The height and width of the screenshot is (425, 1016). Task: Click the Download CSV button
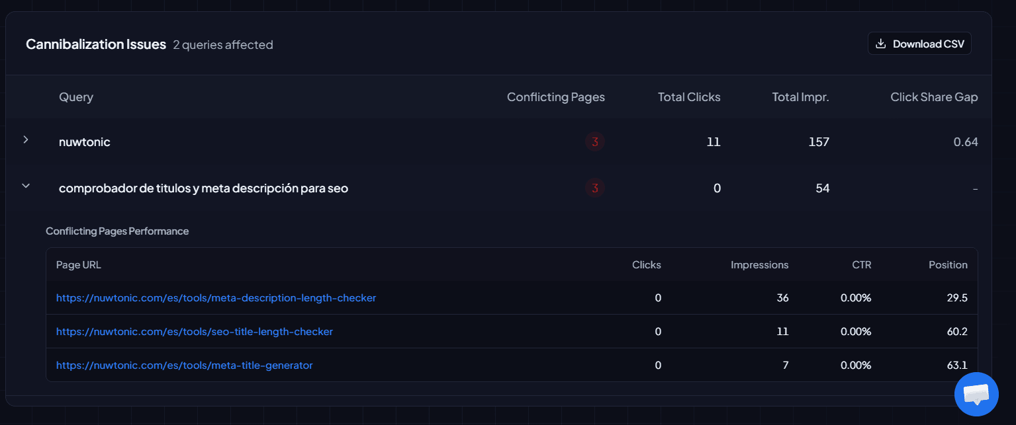tap(919, 44)
